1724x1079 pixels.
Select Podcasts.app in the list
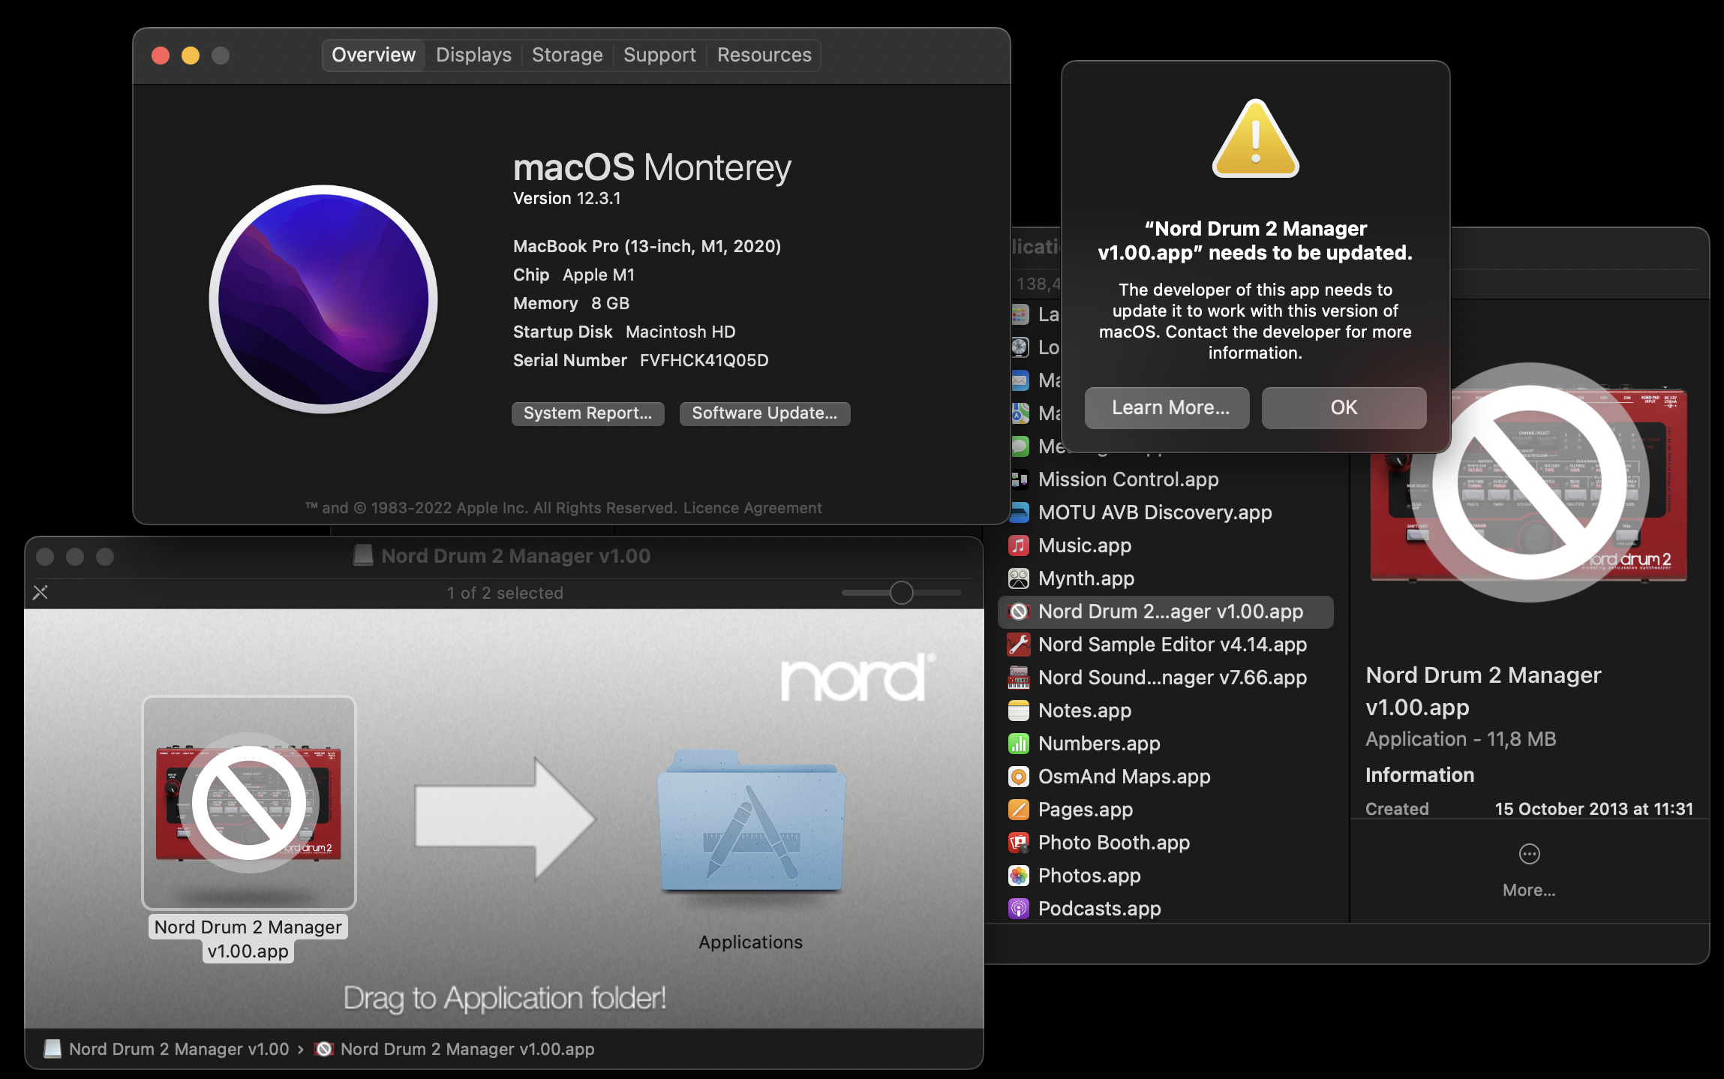(1166, 909)
